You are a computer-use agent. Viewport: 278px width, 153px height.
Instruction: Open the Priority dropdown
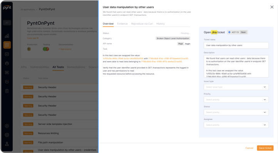coord(236,100)
